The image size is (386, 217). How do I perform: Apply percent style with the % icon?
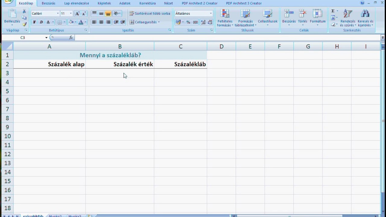(188, 22)
